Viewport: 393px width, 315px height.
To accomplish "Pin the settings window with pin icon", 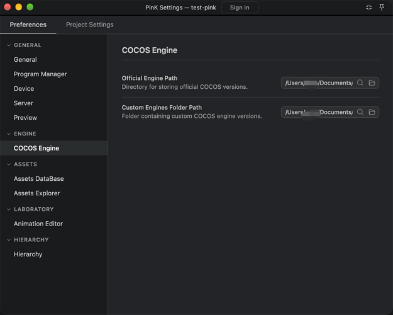I will tap(382, 8).
